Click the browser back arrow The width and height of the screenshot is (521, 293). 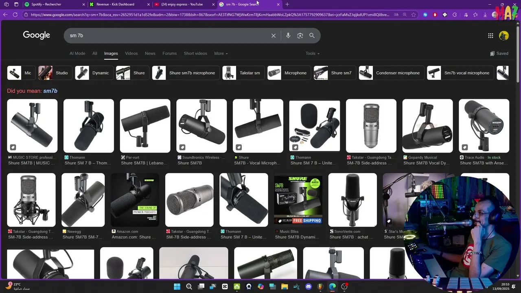[5, 15]
